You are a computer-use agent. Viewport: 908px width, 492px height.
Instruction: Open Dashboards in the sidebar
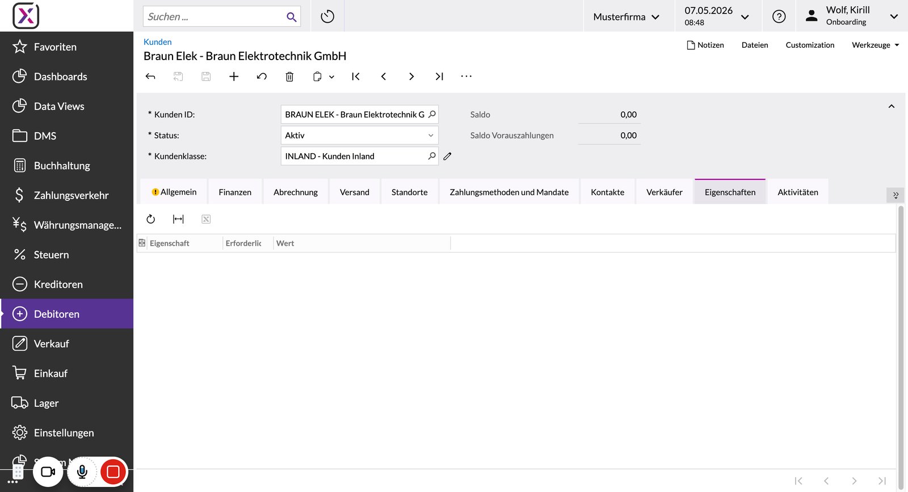(66, 77)
